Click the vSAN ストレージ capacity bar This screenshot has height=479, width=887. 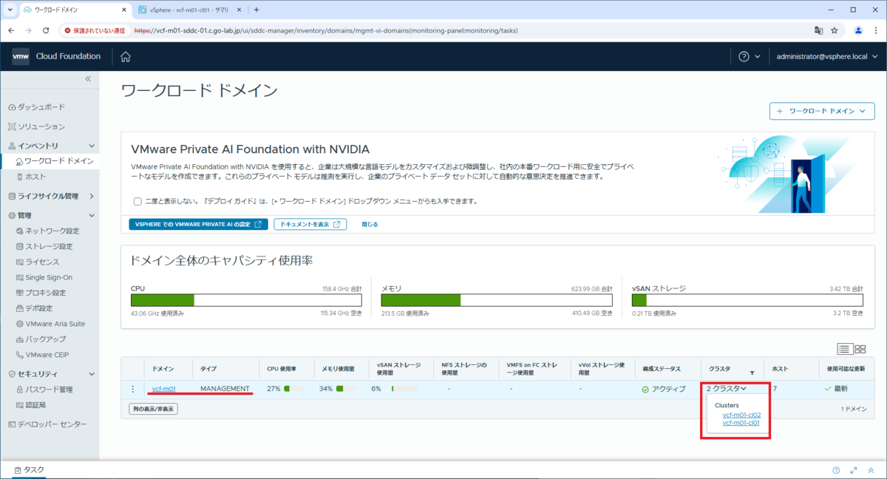747,300
